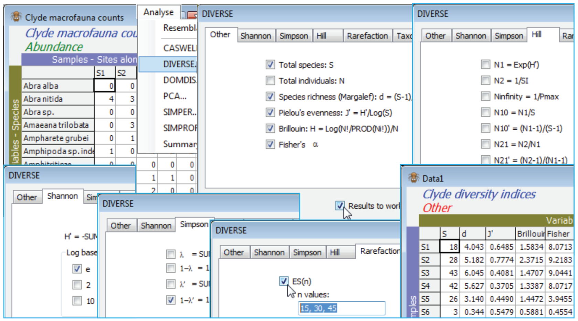This screenshot has width=578, height=321.
Task: Switch to Hill tab in center DIVERSE dialog
Action: pos(328,36)
